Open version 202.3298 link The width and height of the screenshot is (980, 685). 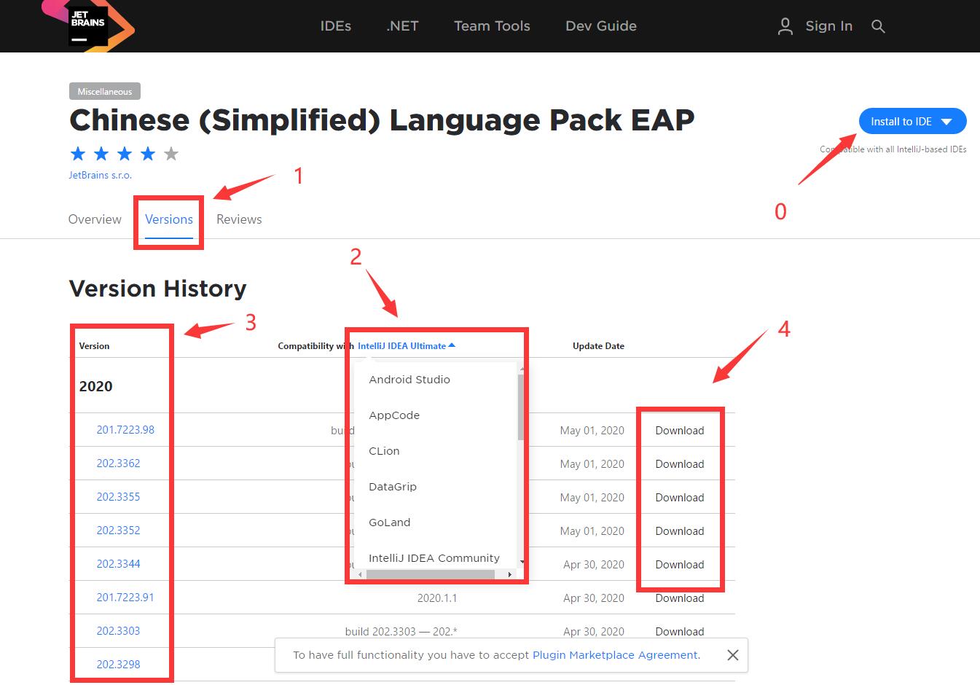pyautogui.click(x=118, y=665)
